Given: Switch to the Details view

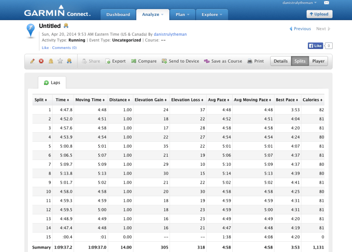Looking at the screenshot, I should pos(280,61).
